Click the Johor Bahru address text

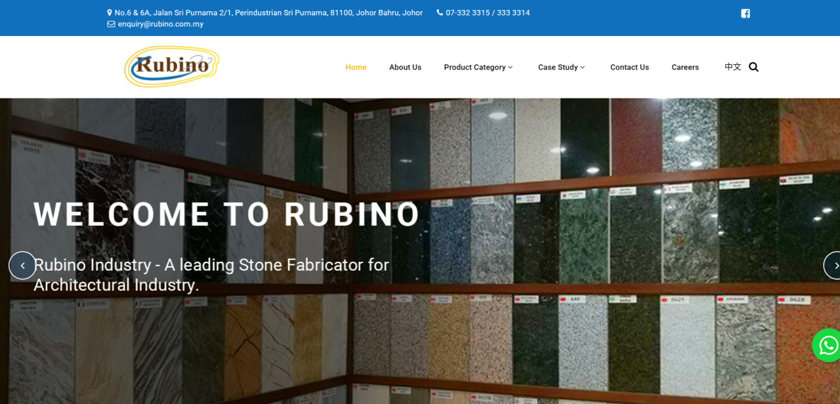268,12
